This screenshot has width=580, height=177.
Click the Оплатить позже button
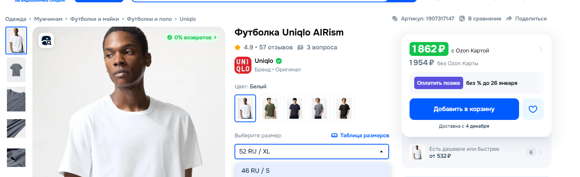click(438, 83)
